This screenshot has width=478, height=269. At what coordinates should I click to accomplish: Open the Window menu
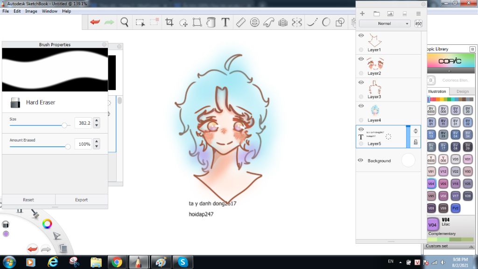tap(49, 11)
